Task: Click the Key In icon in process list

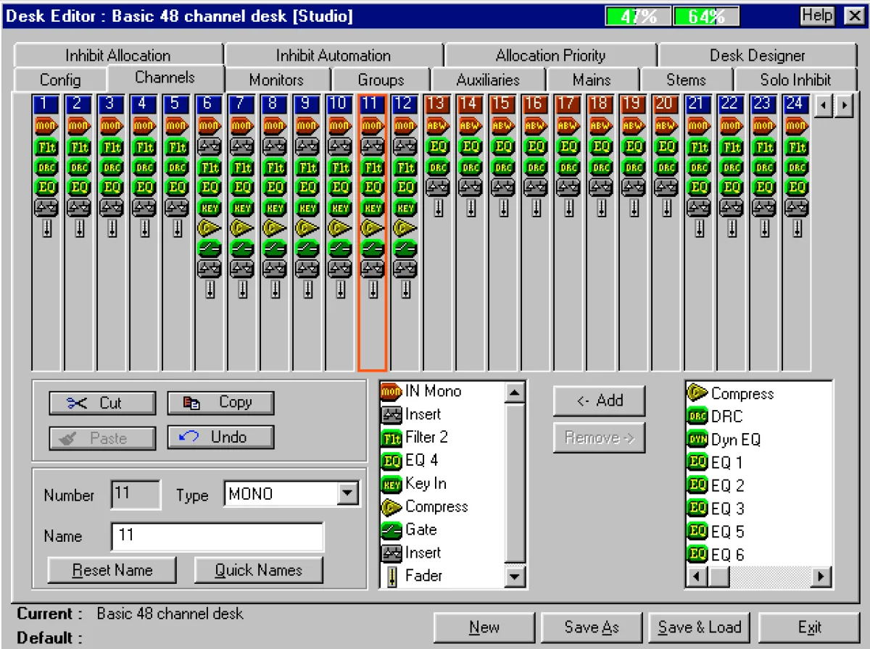Action: 391,484
